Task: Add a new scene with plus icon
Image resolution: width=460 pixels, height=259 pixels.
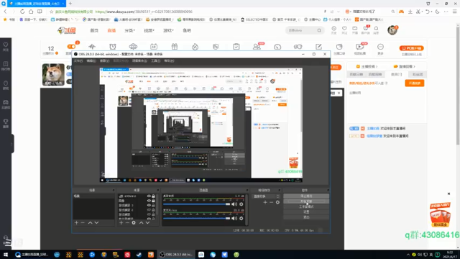Action: 76,223
